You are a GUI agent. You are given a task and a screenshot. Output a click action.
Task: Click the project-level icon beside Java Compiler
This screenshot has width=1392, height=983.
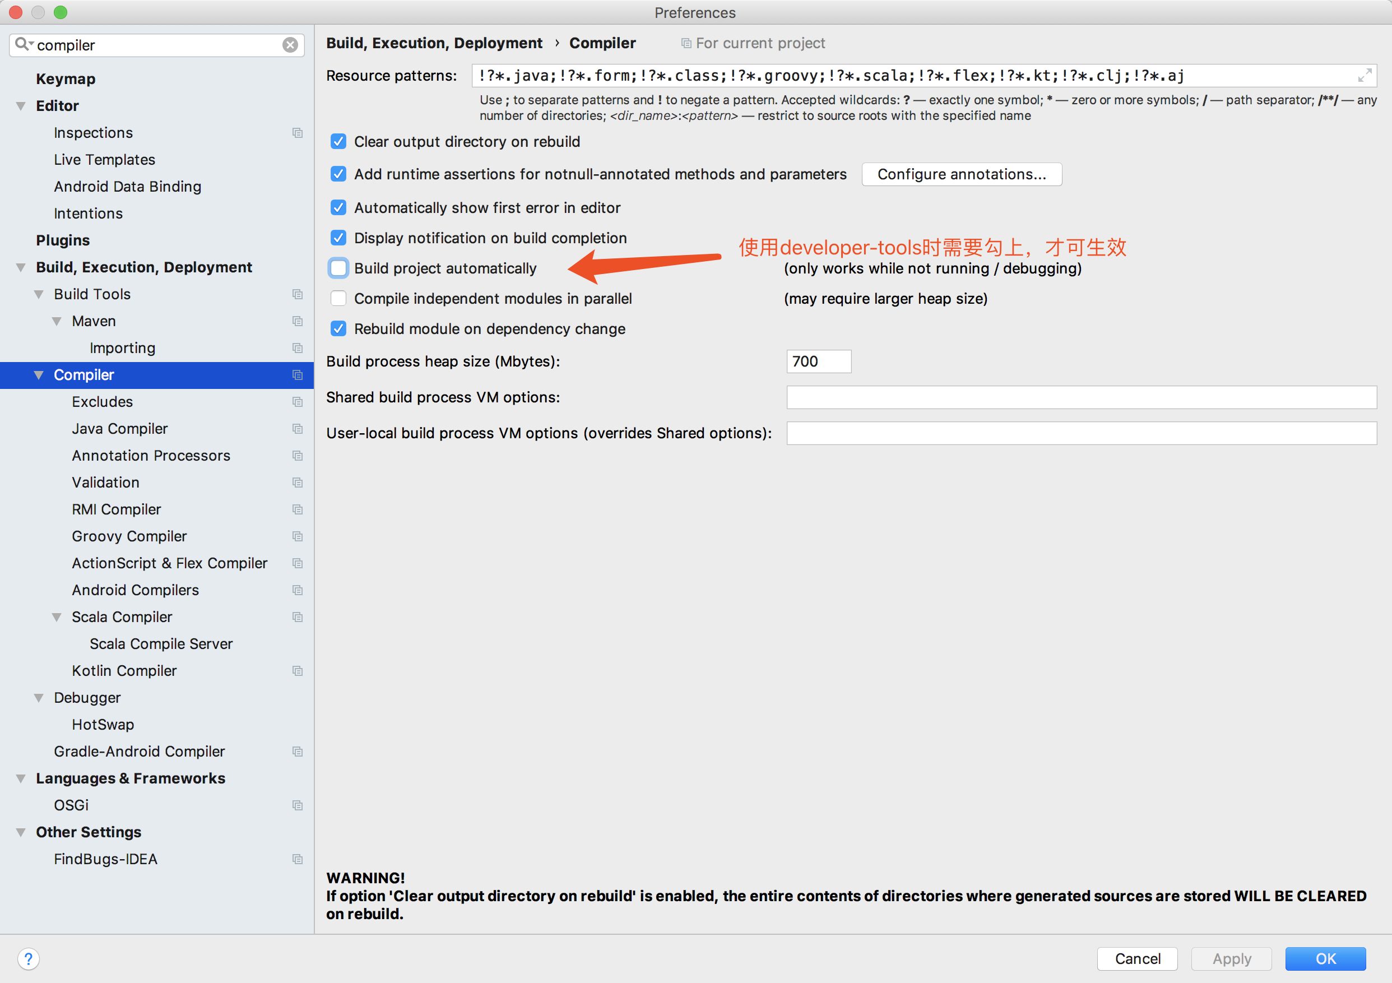[x=297, y=429]
